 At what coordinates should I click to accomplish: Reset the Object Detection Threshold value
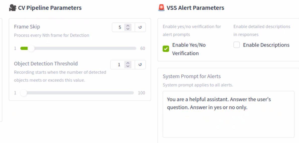(x=140, y=65)
